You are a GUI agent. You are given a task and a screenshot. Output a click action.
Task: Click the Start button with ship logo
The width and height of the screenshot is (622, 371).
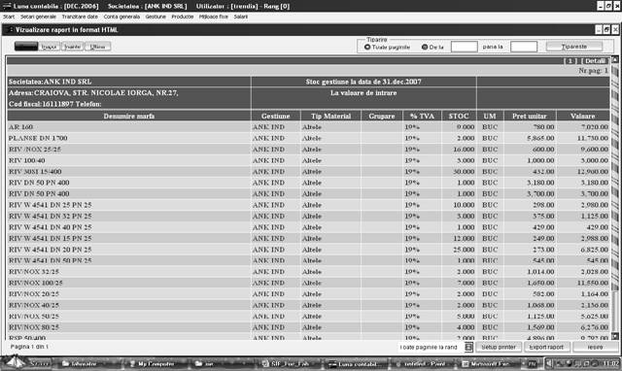[x=26, y=362]
